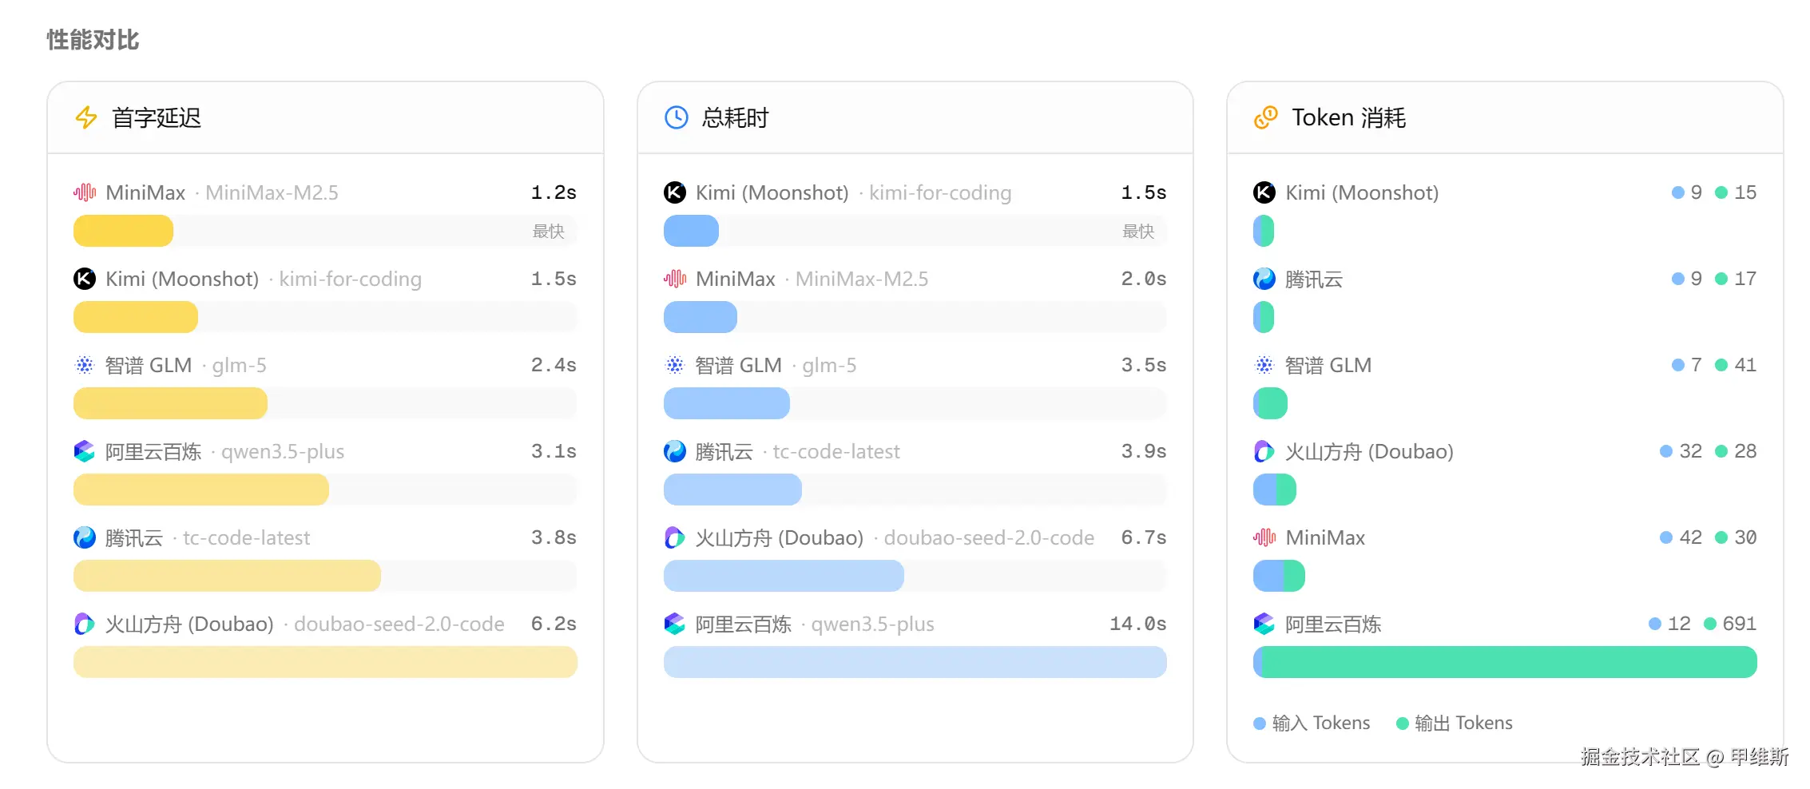This screenshot has width=1810, height=789.
Task: Click the 691 output token count
Action: pyautogui.click(x=1739, y=624)
